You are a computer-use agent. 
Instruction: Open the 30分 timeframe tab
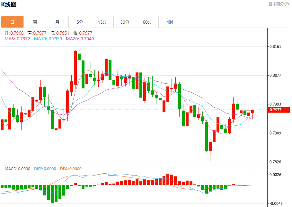[x=125, y=22]
